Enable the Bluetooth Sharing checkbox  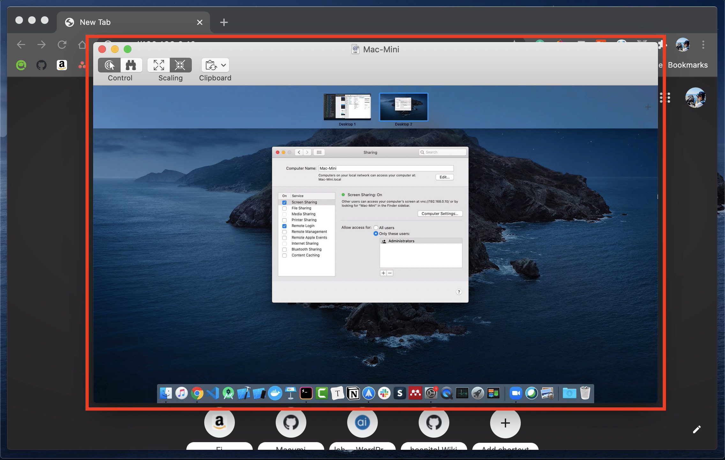tap(284, 249)
